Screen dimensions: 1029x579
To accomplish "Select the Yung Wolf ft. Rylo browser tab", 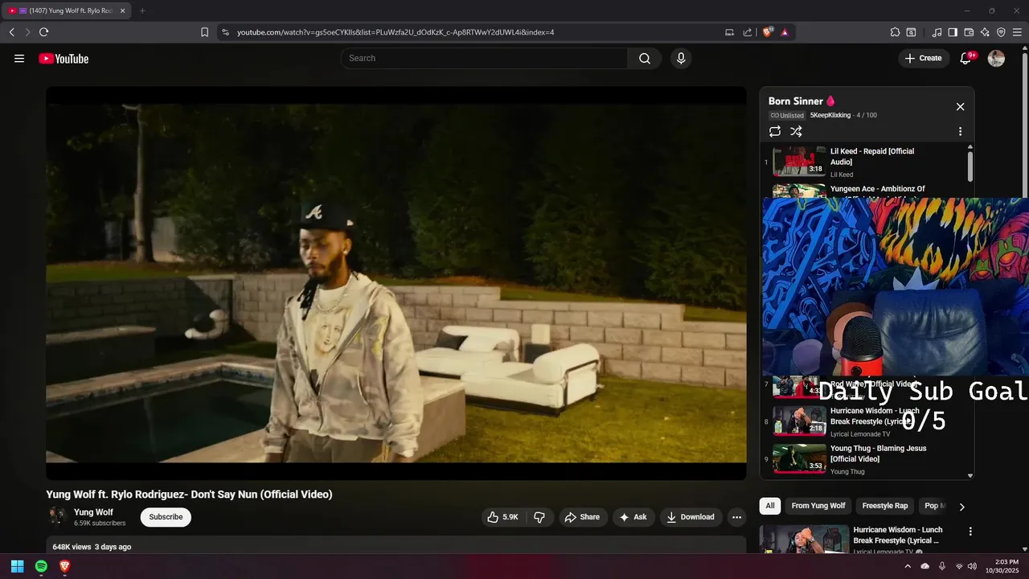I will 66,10.
